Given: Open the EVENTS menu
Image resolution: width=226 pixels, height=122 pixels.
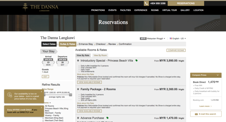Looking at the screenshot, I should click(x=112, y=10).
